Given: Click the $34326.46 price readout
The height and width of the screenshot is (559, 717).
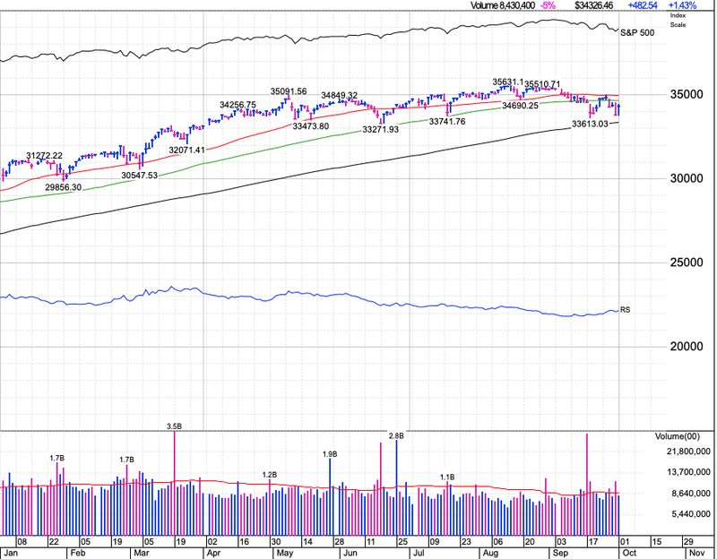Looking at the screenshot, I should pos(593,5).
